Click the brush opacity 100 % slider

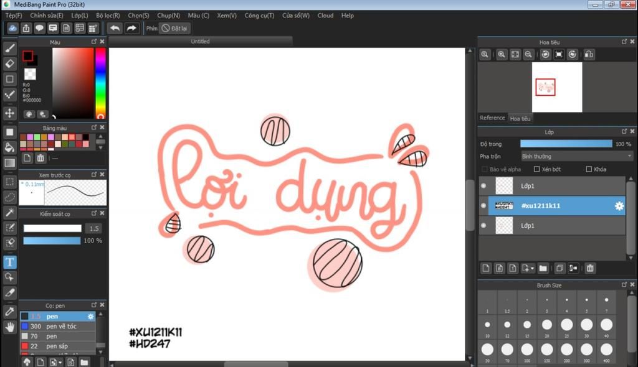(52, 241)
